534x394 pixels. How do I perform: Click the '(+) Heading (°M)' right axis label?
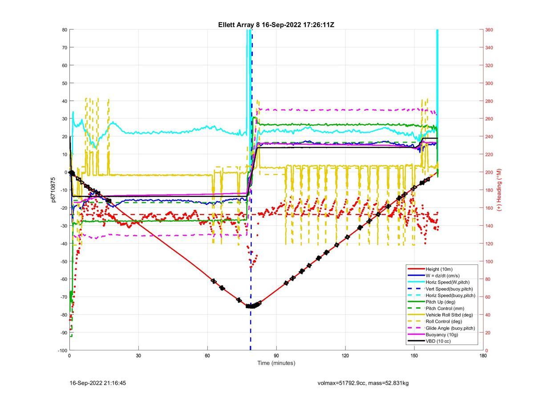point(499,190)
